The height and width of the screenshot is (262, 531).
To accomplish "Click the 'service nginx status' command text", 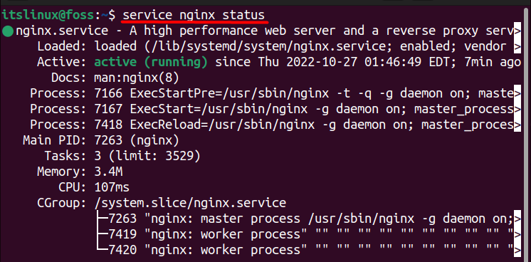I will click(194, 16).
